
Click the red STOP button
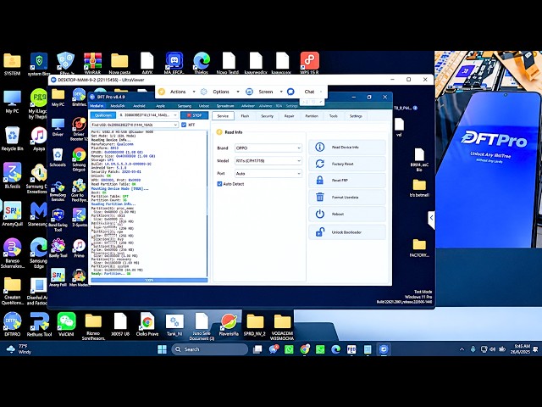tap(194, 115)
